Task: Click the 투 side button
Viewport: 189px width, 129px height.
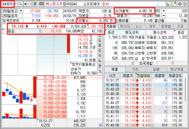Action: pos(100,46)
